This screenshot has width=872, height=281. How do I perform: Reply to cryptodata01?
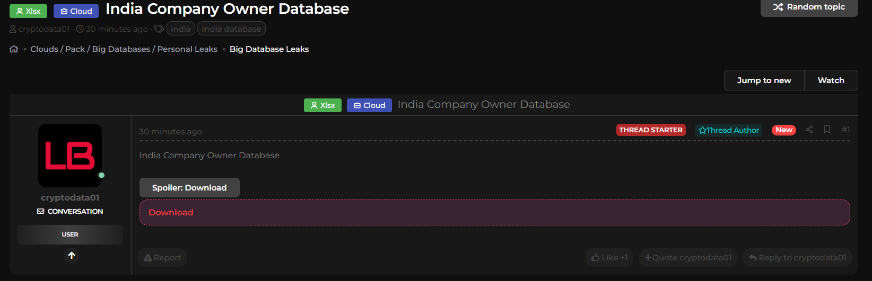click(797, 258)
